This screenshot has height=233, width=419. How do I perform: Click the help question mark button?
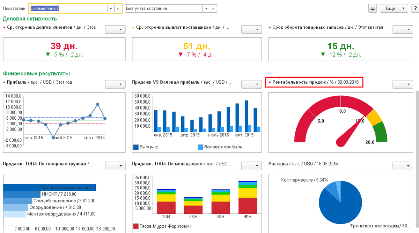[414, 8]
